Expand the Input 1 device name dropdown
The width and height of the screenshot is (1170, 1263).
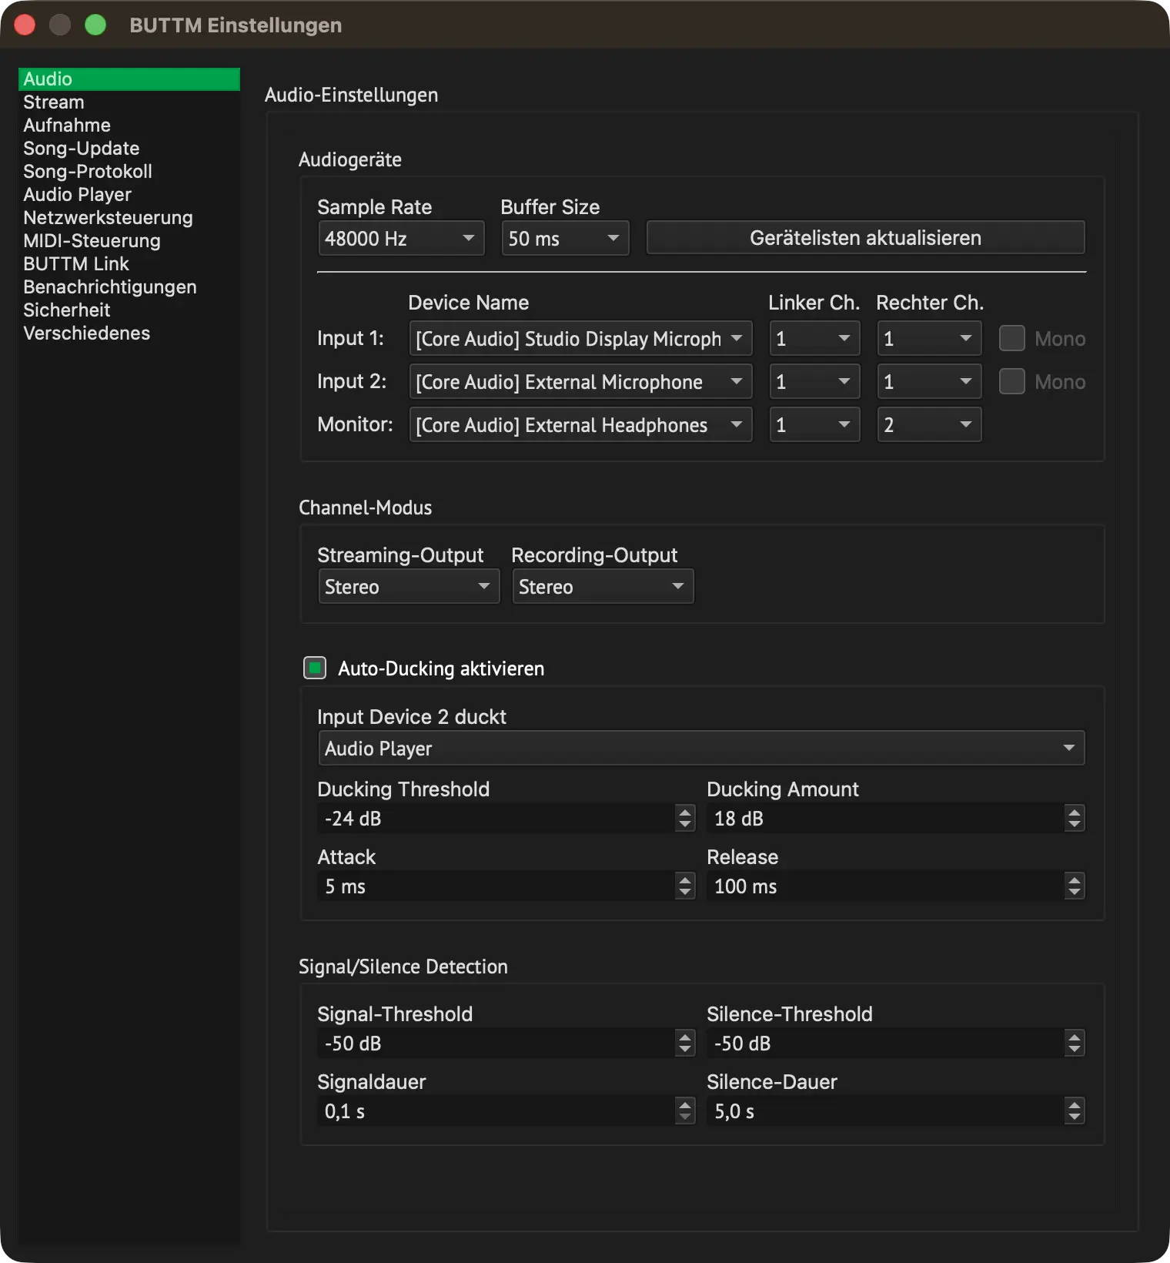point(580,338)
